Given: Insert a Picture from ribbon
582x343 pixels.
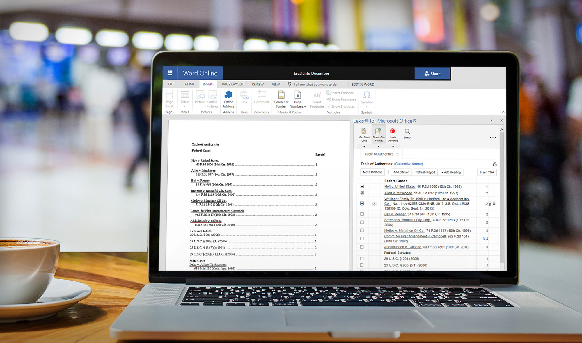Looking at the screenshot, I should click(x=200, y=97).
